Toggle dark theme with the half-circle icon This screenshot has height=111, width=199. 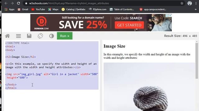[x=52, y=36]
